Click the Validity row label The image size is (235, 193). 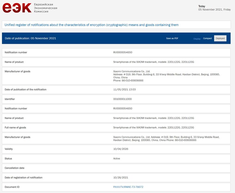9,149
